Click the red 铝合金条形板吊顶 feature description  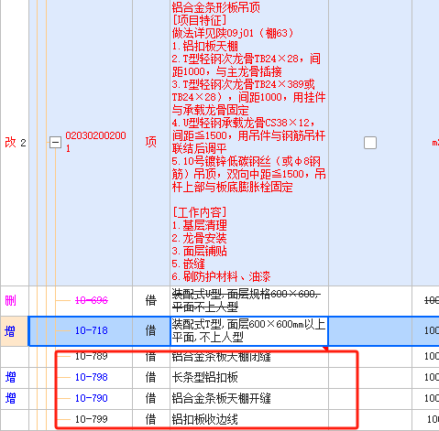point(249,142)
